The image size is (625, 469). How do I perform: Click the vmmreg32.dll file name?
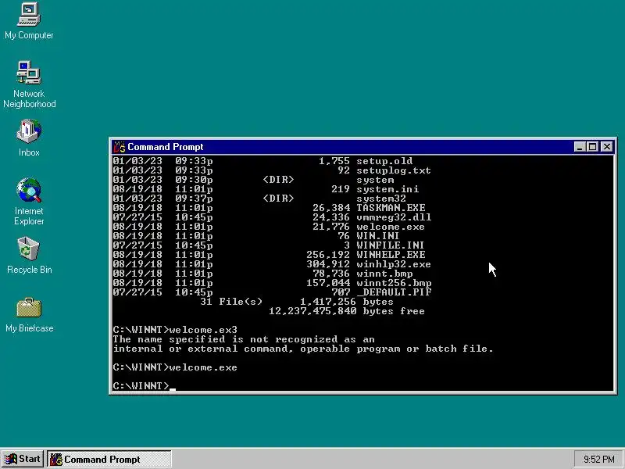pyautogui.click(x=394, y=217)
